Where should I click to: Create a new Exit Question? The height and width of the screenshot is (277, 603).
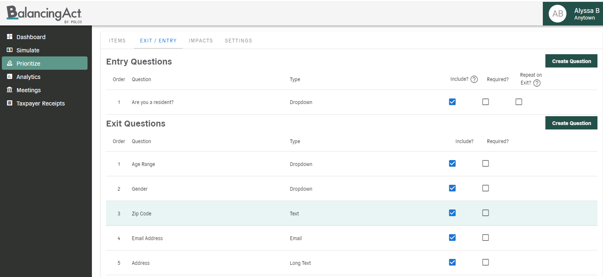point(571,123)
